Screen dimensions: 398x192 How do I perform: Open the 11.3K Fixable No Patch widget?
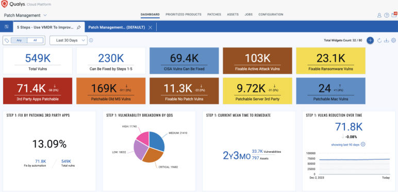tap(184, 91)
